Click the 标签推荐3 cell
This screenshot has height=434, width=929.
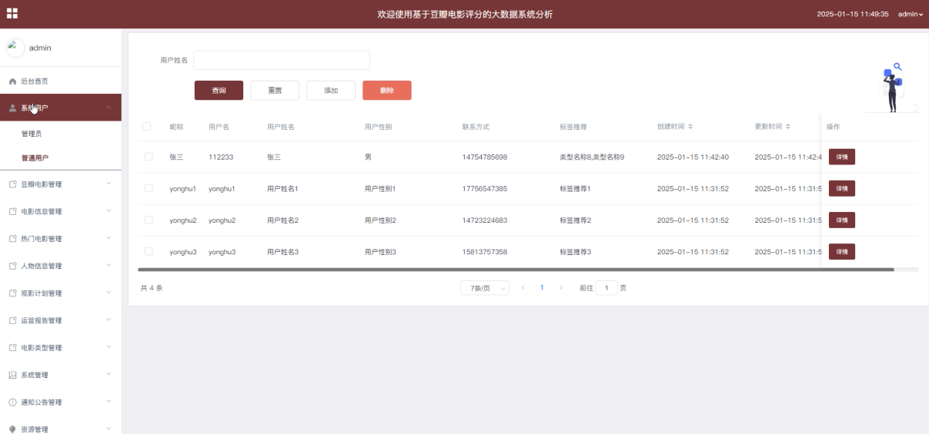tap(576, 251)
